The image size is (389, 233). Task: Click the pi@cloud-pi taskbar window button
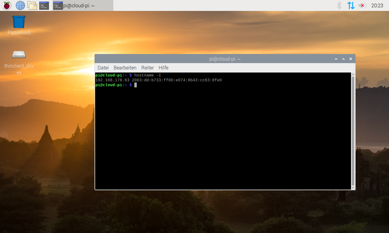(83, 5)
